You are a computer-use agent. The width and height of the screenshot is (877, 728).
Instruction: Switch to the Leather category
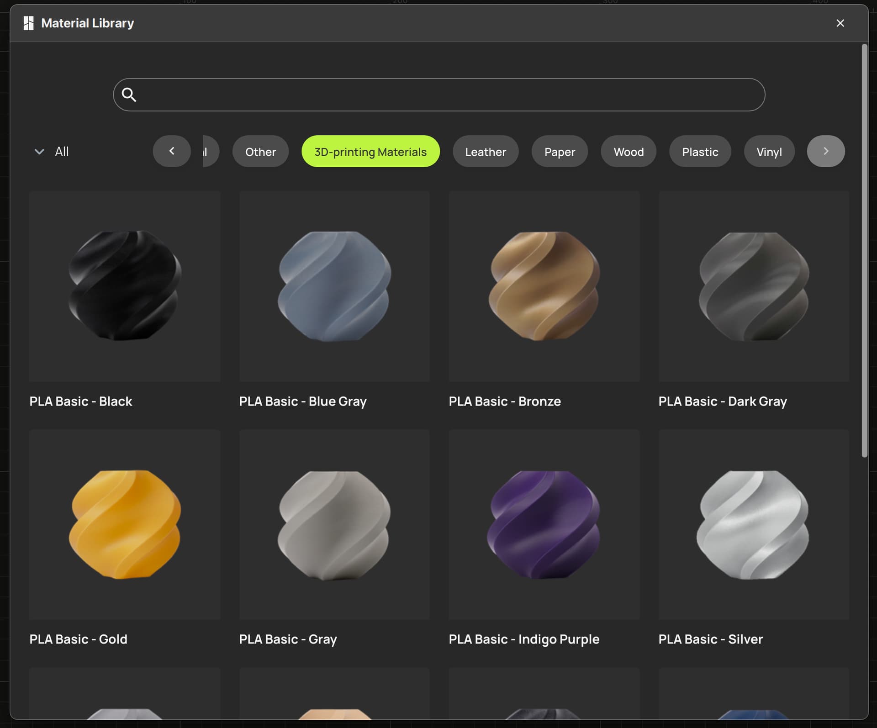[x=486, y=152]
